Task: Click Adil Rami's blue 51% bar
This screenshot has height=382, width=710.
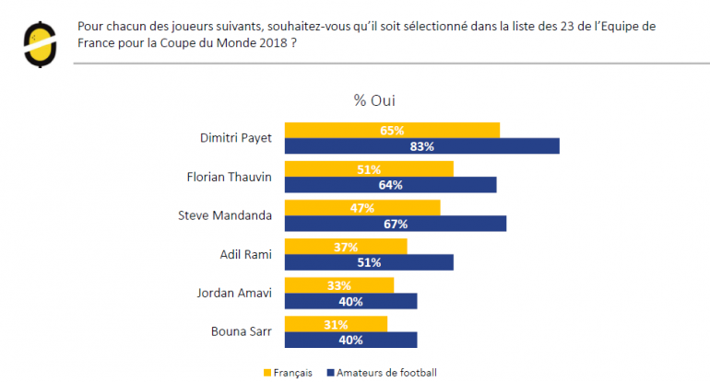Action: [368, 262]
